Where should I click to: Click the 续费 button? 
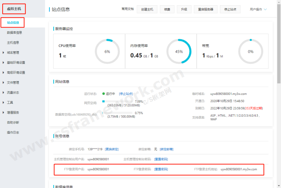tap(167, 9)
